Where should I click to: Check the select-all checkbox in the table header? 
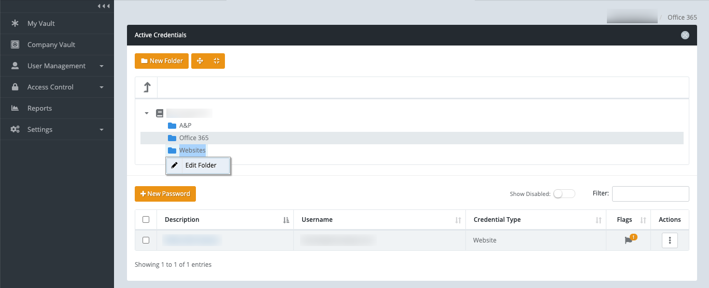(146, 220)
